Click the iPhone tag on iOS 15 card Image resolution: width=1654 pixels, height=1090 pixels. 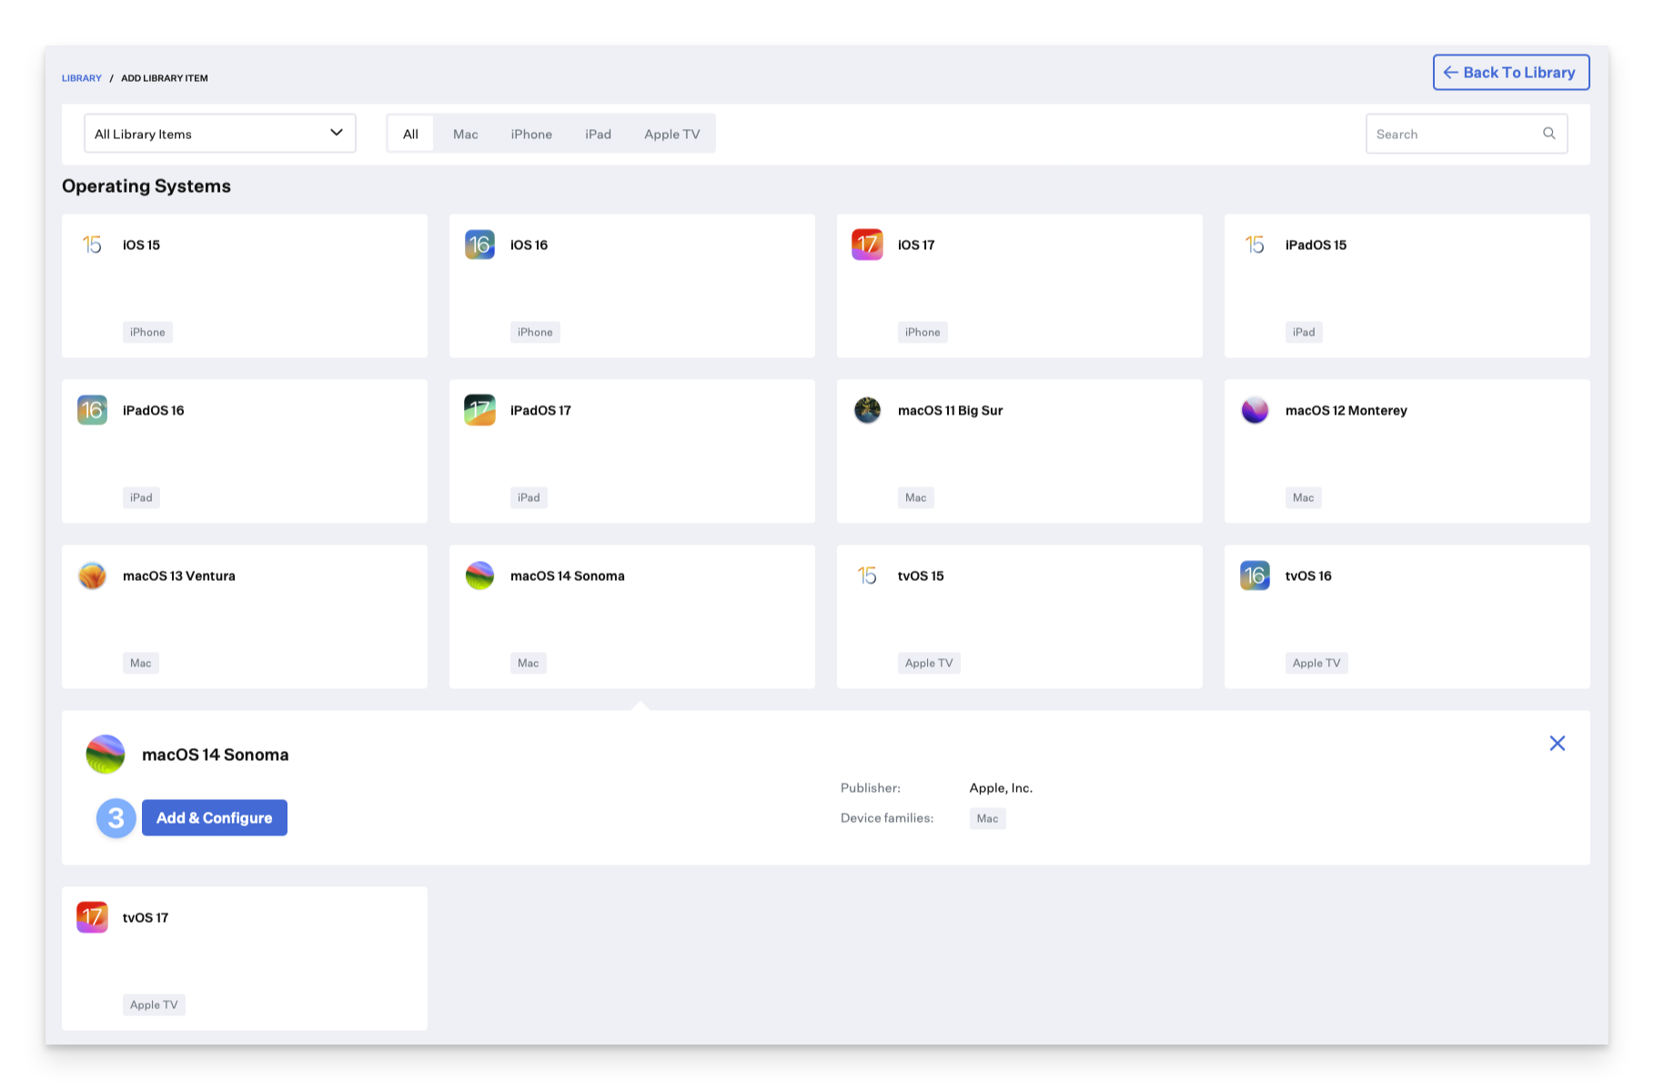(x=147, y=332)
